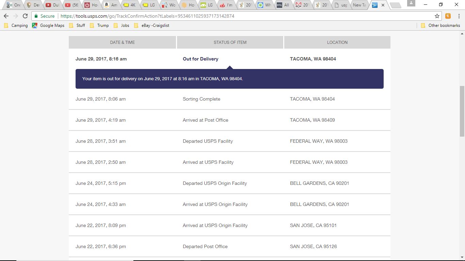Bookmark this page with the star icon
The height and width of the screenshot is (261, 465).
coord(437,16)
